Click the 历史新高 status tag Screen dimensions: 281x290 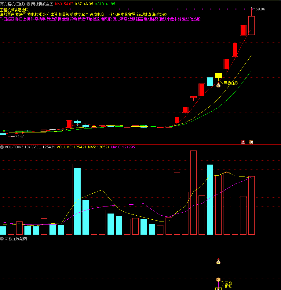[120, 19]
